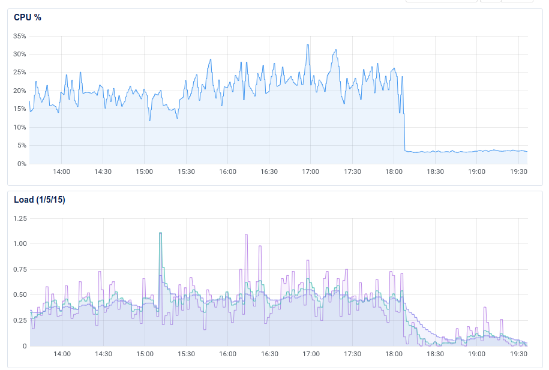The image size is (549, 370).
Task: Pick the 10% CPU axis label
Action: (x=20, y=127)
